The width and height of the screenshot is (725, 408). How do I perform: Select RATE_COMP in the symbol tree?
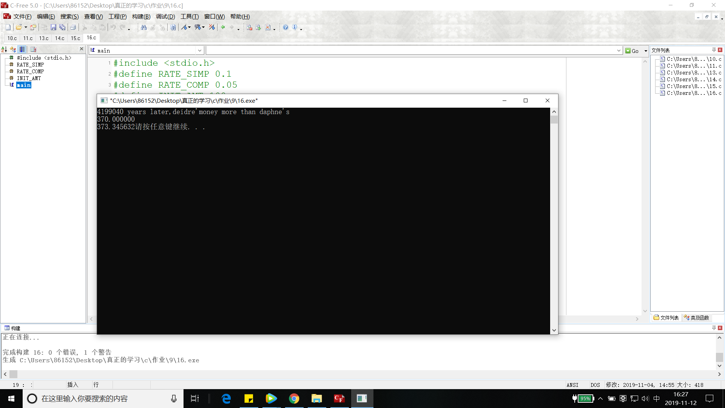30,71
